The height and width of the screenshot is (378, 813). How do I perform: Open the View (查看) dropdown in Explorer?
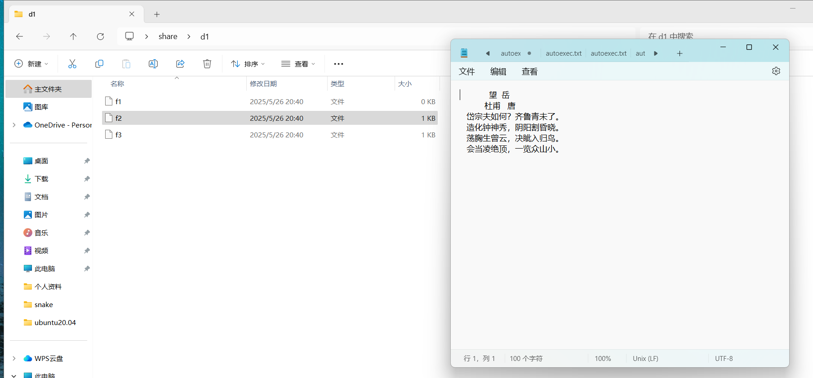298,64
